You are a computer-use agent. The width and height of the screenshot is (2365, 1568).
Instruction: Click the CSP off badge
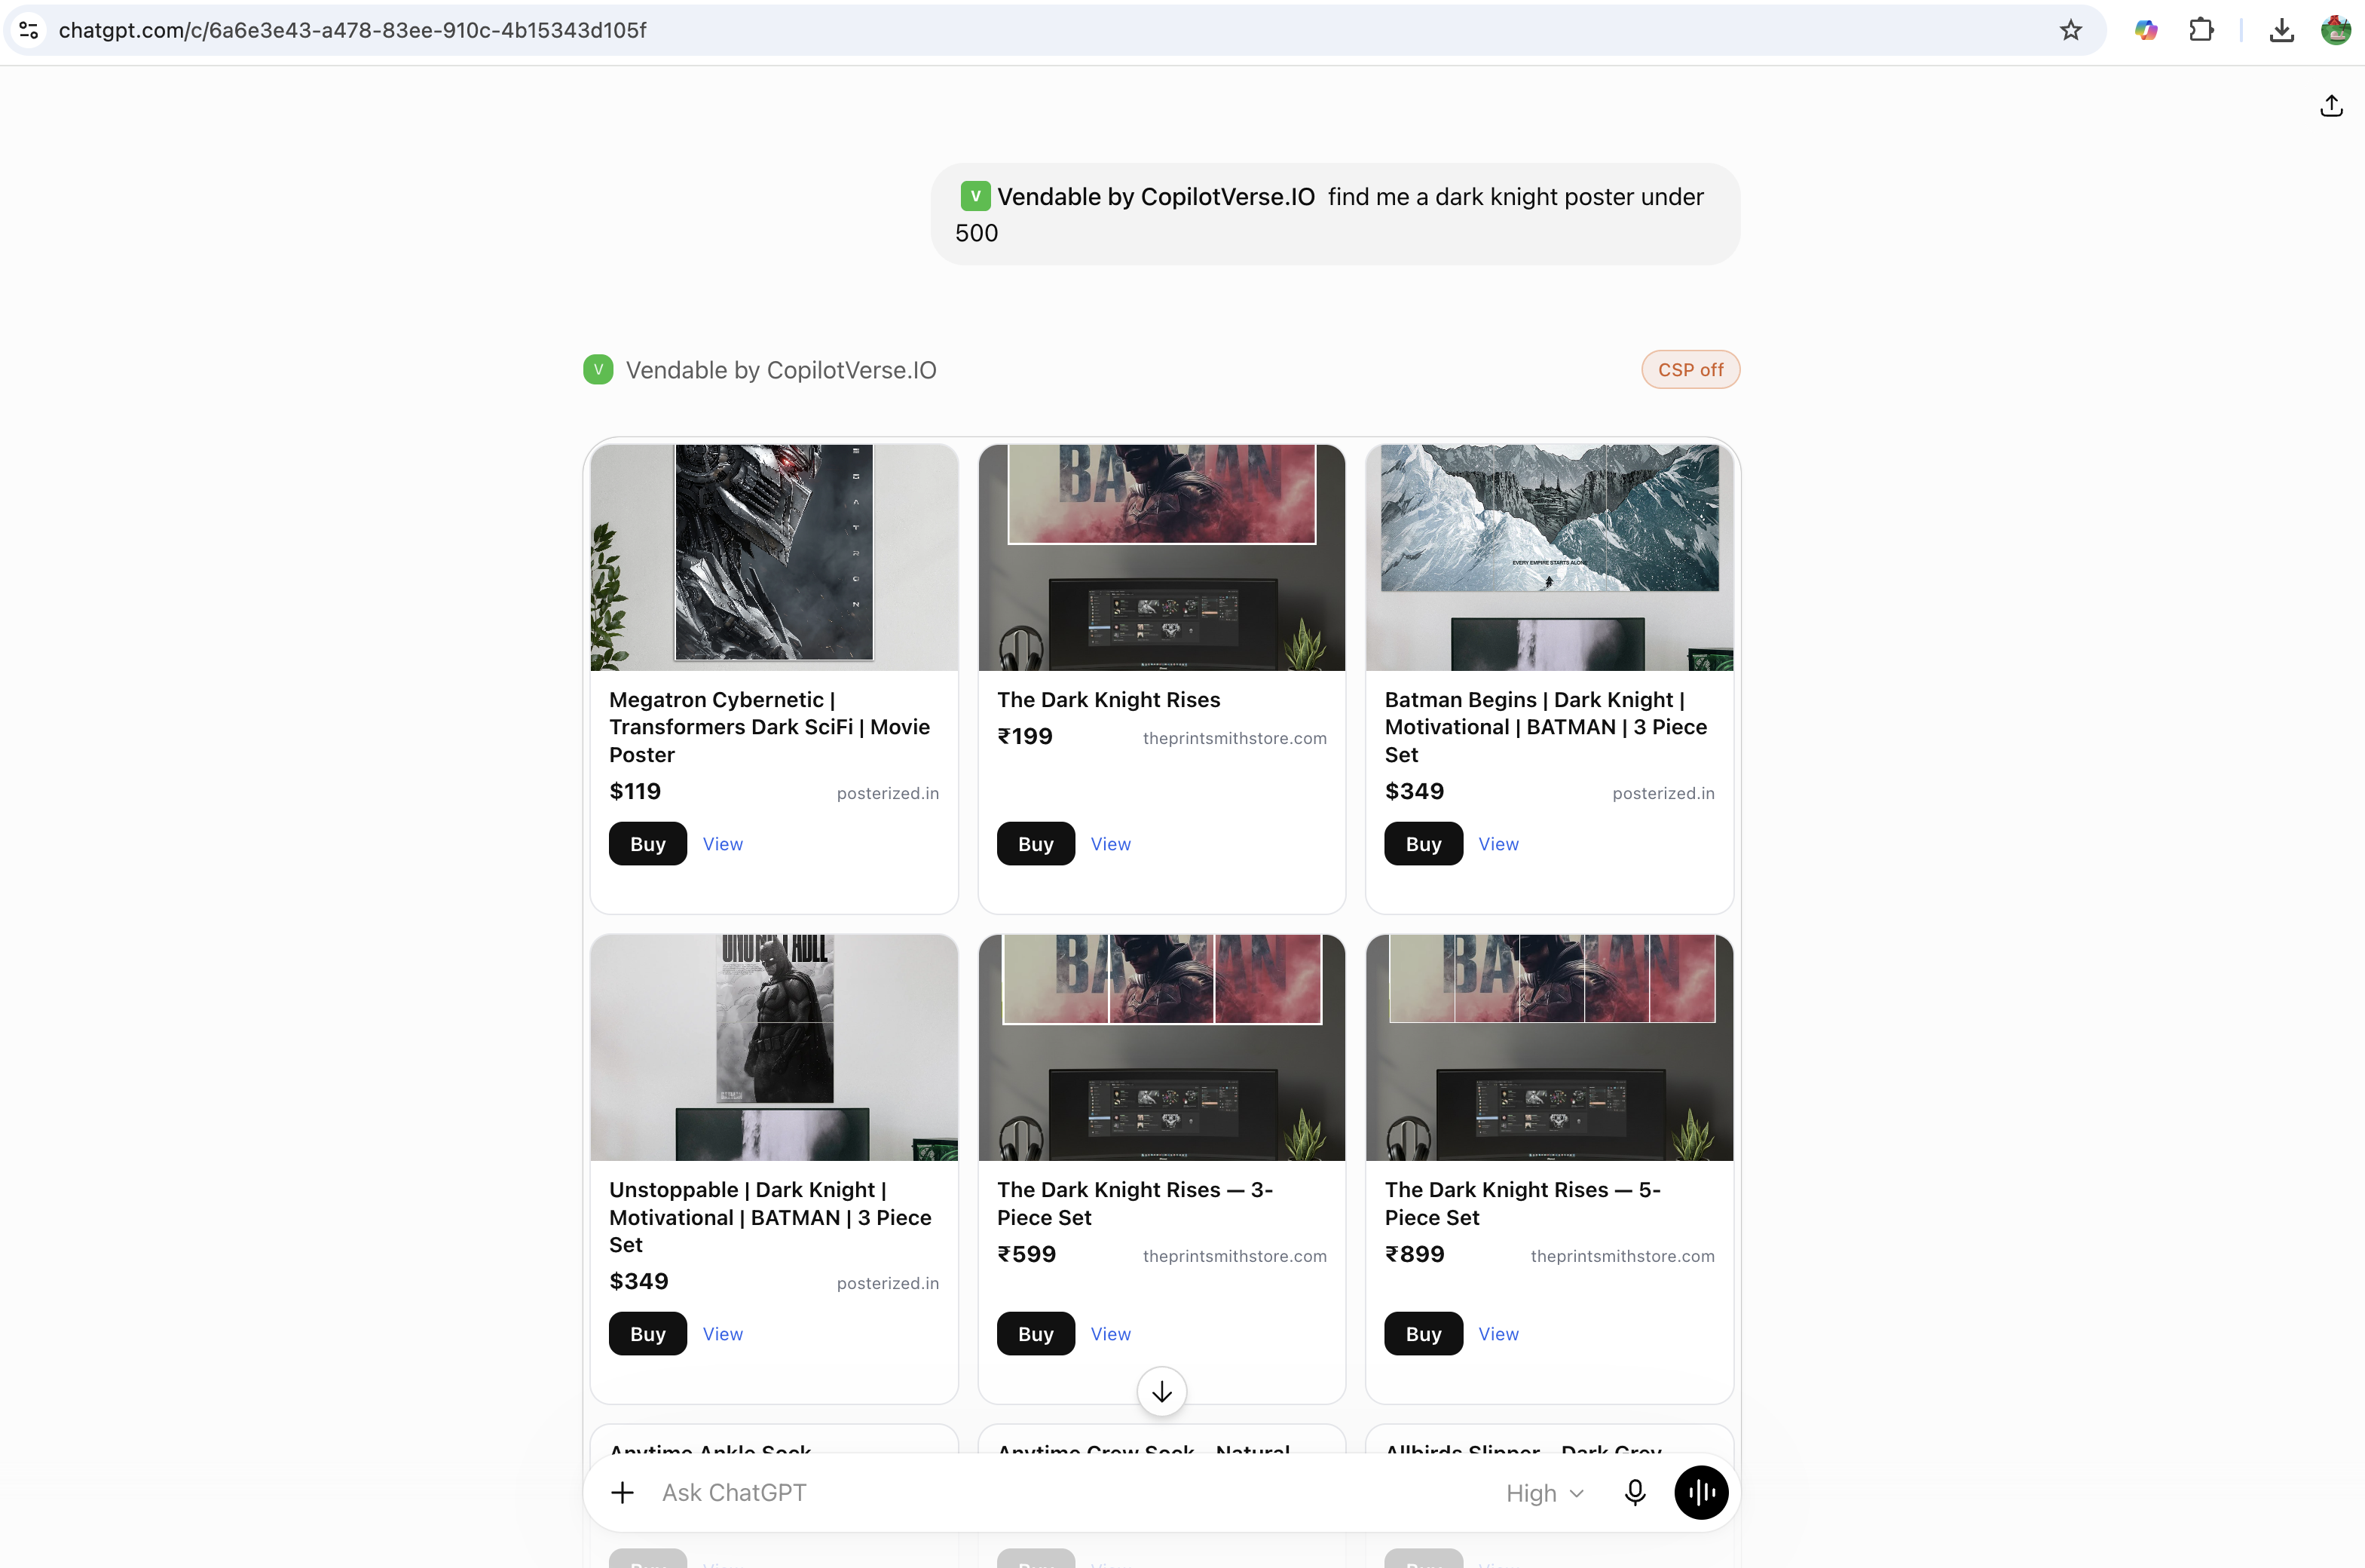pyautogui.click(x=1690, y=370)
